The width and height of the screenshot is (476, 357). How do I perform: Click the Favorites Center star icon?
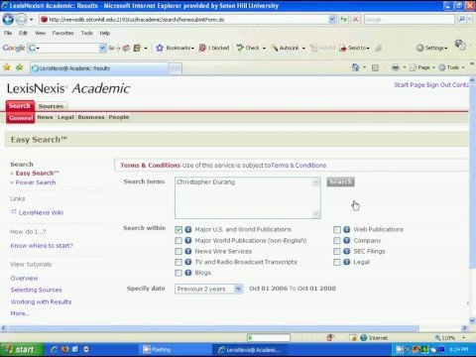click(7, 67)
